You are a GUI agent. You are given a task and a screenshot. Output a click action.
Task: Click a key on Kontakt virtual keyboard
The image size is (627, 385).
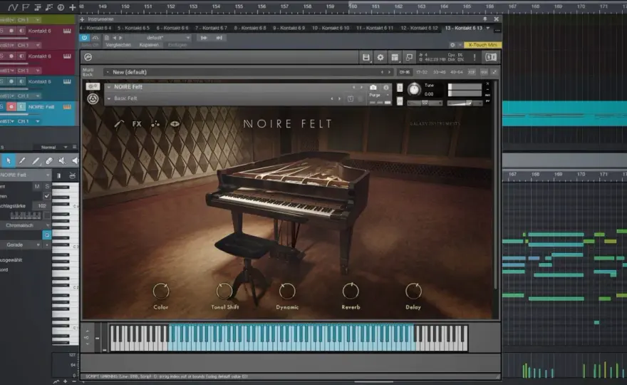pyautogui.click(x=289, y=338)
